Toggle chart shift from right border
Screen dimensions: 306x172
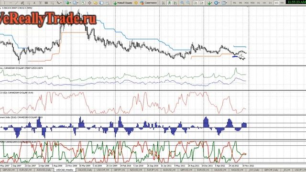point(202,3)
